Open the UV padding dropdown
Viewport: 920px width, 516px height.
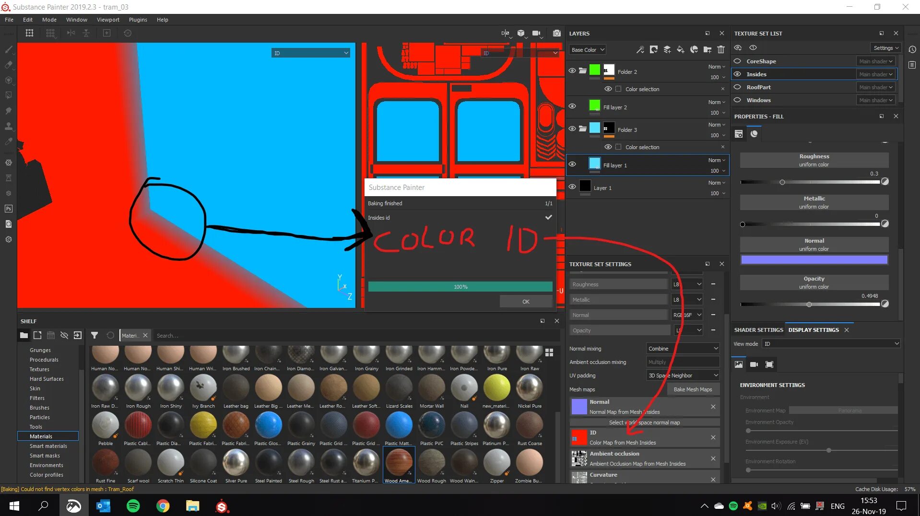click(x=683, y=375)
